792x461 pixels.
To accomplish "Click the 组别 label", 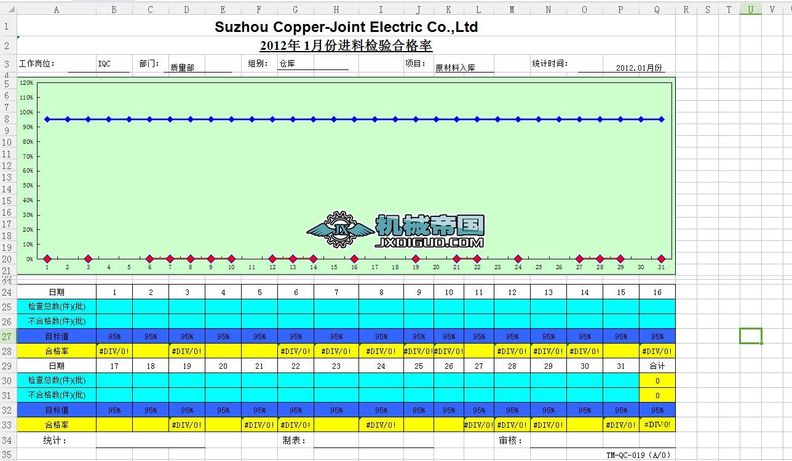I will click(x=258, y=63).
